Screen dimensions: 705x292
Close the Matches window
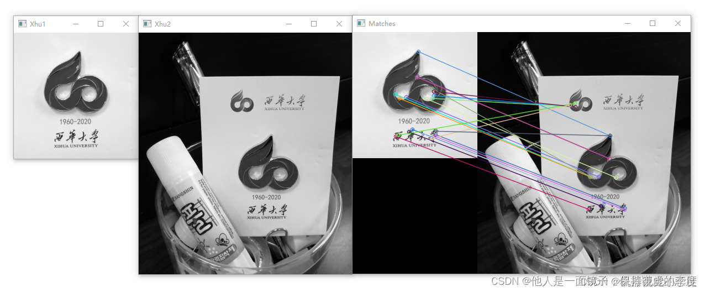tap(678, 23)
